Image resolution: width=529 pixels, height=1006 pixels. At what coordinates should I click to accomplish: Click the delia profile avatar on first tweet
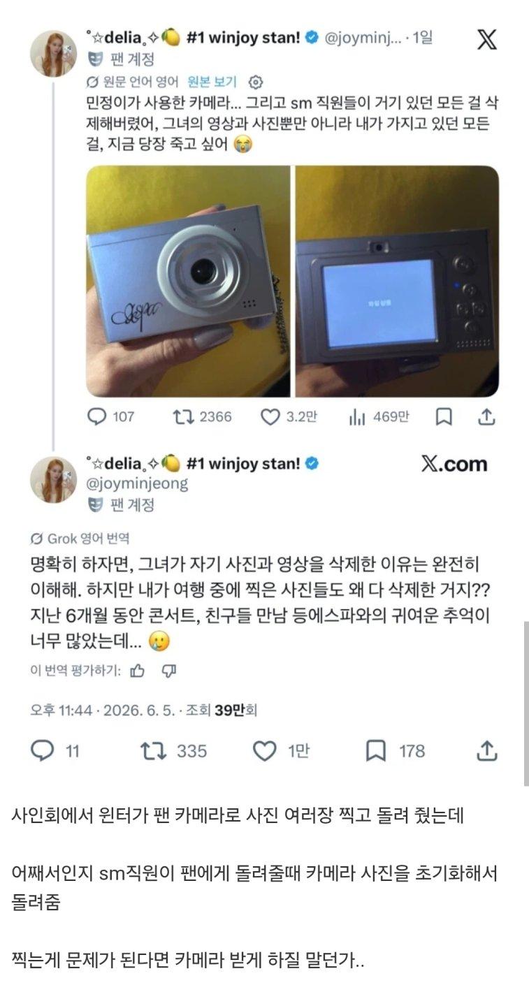click(53, 53)
